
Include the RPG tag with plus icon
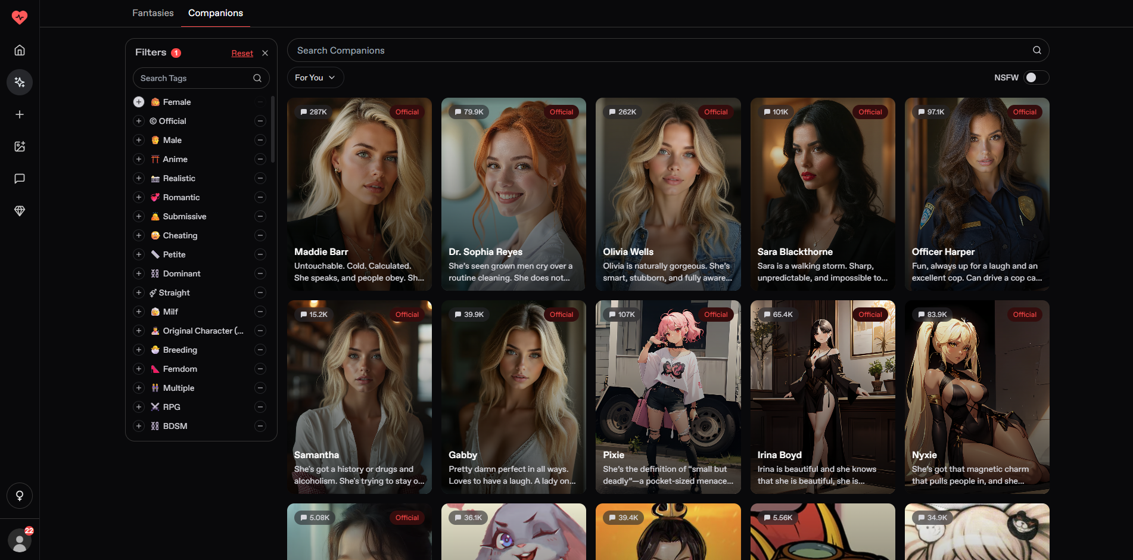139,407
